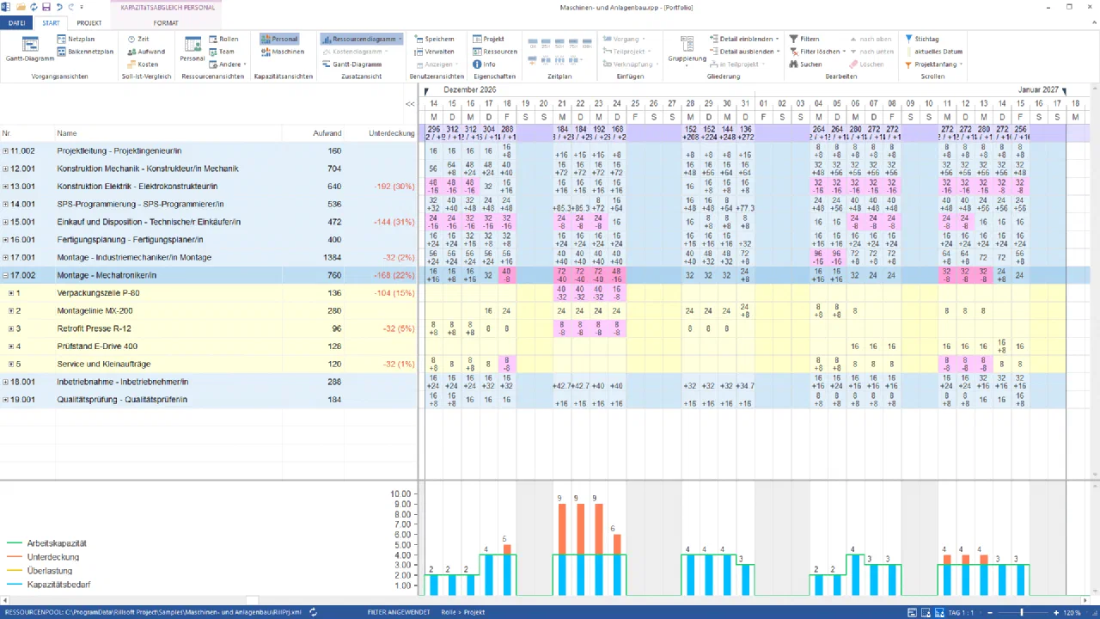The width and height of the screenshot is (1100, 619).
Task: Collapse row 17.002 Montage - Mechatroniker/in
Action: 5,275
